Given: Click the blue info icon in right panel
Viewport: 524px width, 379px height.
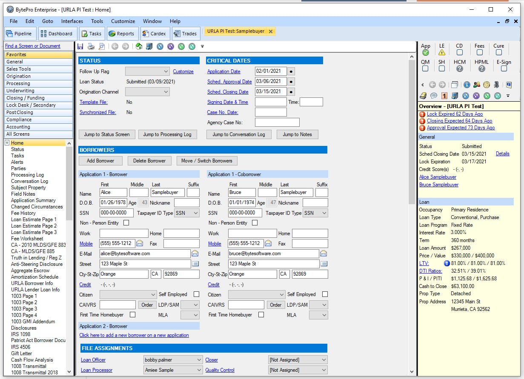Looking at the screenshot, I should click(467, 85).
